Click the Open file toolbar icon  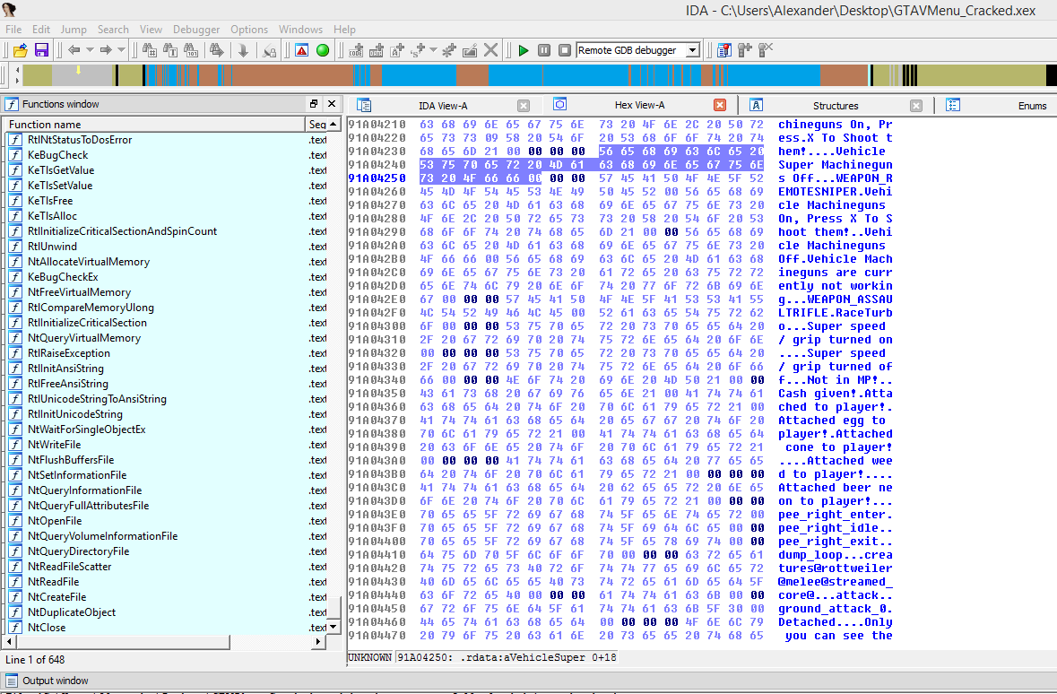pos(21,50)
